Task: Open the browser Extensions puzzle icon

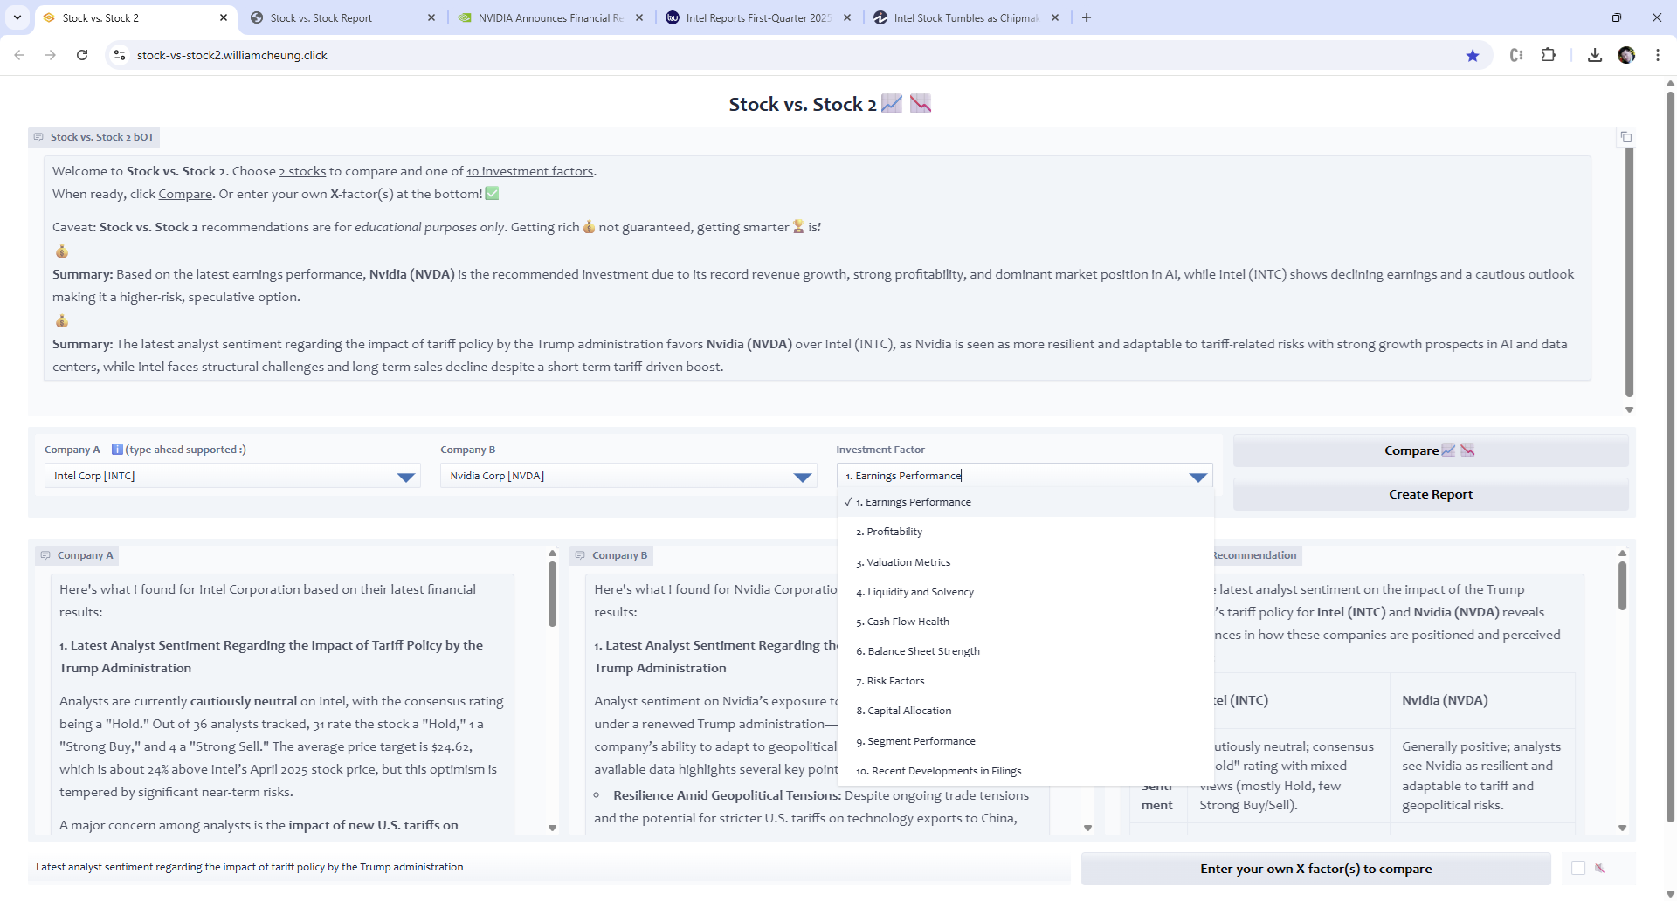Action: [1548, 55]
